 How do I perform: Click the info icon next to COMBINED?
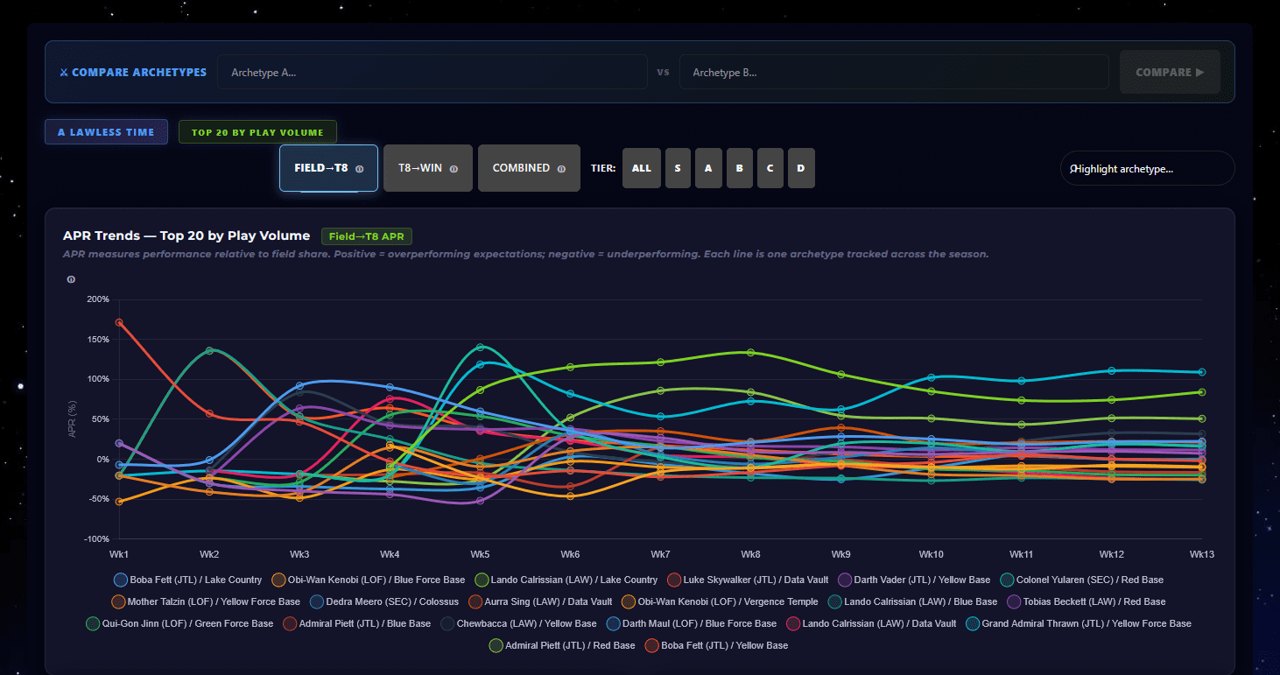click(561, 169)
